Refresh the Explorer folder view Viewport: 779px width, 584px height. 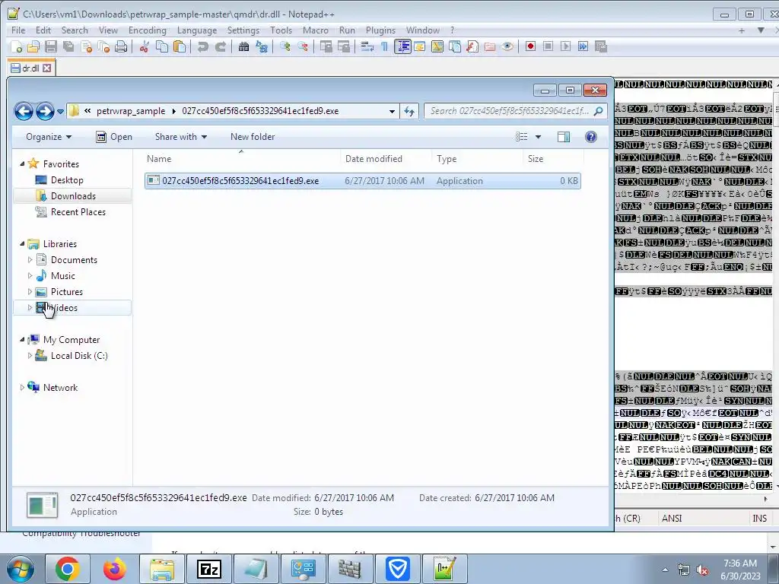[x=409, y=111]
